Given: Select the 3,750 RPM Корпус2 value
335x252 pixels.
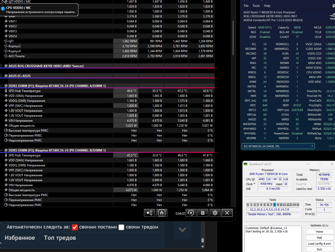Looking at the screenshot, I should tap(129, 46).
